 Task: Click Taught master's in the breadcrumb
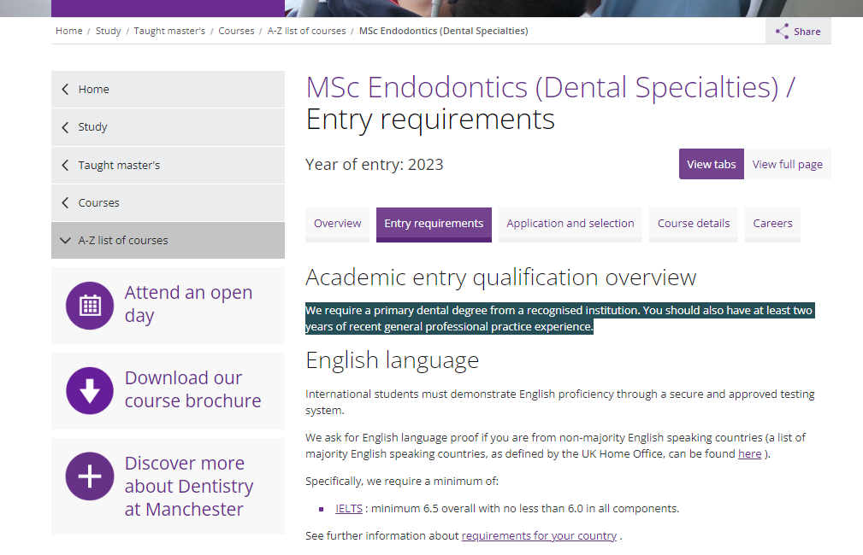169,31
